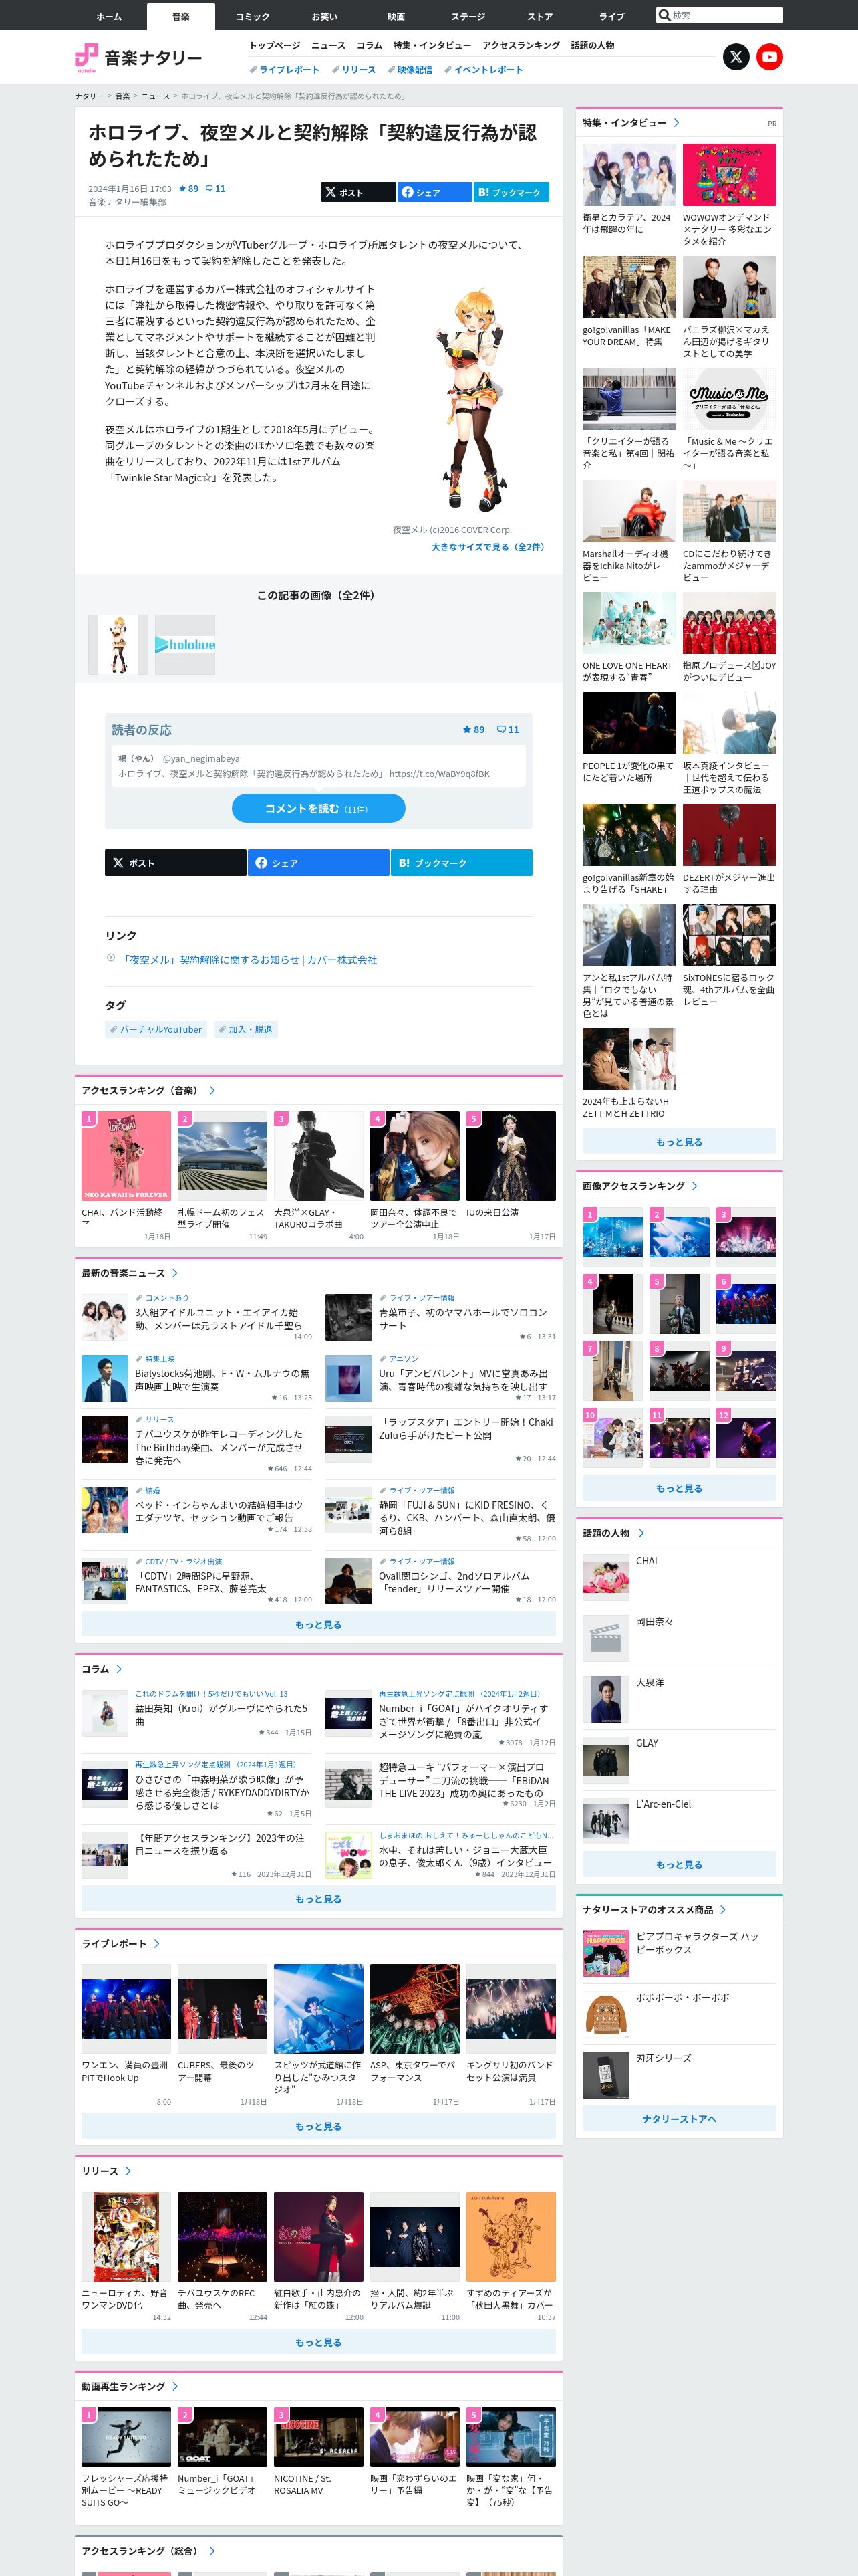858x2576 pixels.
Task: Expand ナタリーストアのオススメ商品 arrow
Action: pyautogui.click(x=723, y=1909)
